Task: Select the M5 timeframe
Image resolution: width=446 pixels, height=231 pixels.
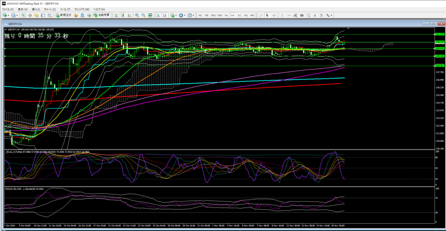Action: [x=207, y=15]
